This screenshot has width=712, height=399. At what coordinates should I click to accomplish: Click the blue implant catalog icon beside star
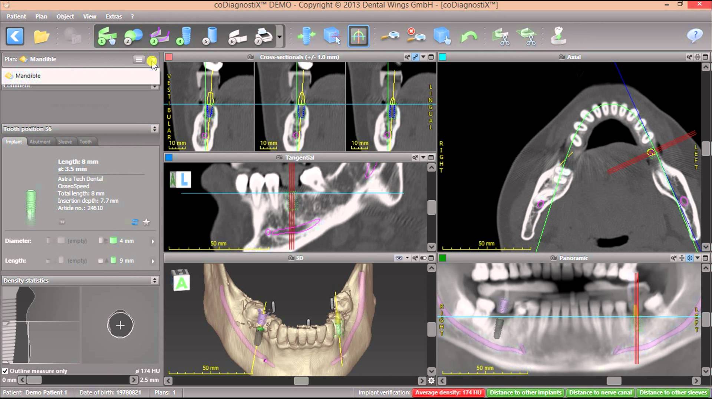click(x=135, y=222)
